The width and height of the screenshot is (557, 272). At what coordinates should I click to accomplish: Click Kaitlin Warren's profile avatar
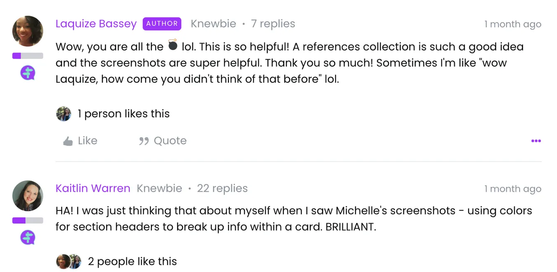(x=28, y=196)
